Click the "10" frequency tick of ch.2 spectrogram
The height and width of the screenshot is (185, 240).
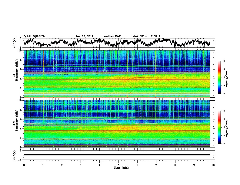(x=20, y=100)
